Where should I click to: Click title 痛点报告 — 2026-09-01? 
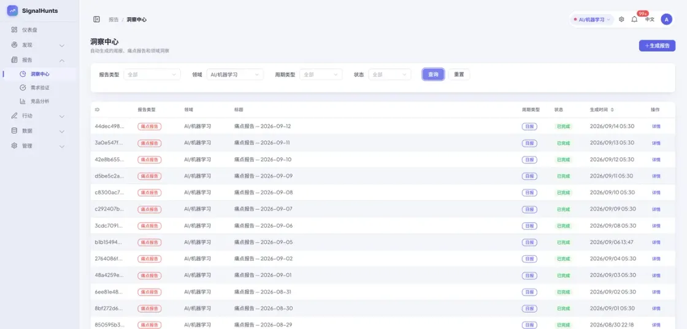tap(263, 276)
